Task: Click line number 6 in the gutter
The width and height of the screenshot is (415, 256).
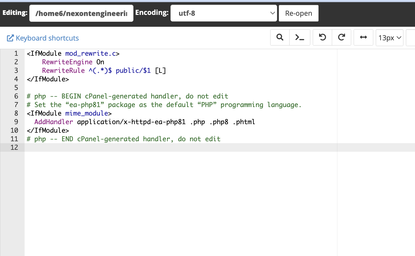Action: click(x=16, y=96)
